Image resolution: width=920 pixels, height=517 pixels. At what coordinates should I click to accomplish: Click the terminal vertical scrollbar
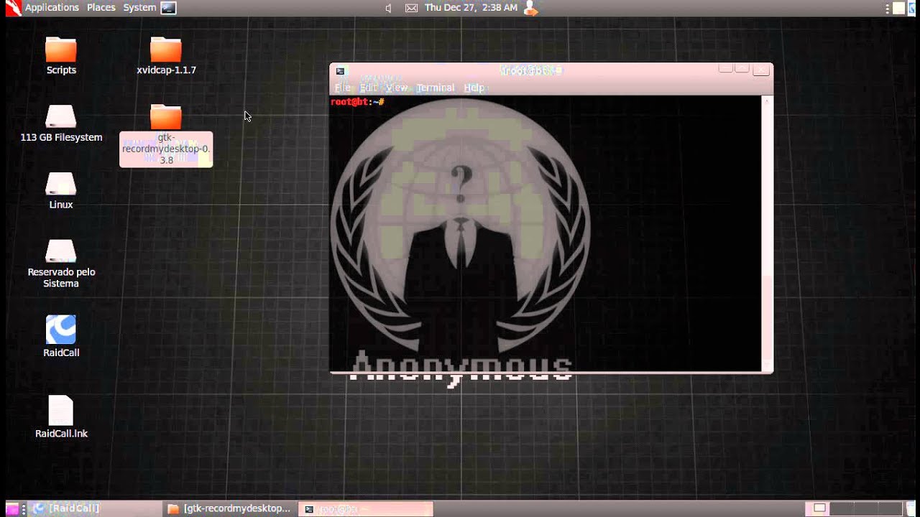coord(767,233)
